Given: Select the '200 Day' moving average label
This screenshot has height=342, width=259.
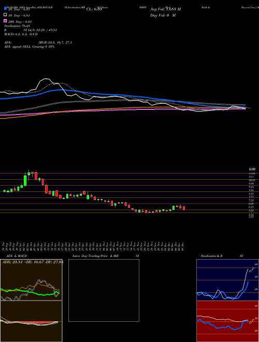Looking at the screenshot, I should pos(20,21).
